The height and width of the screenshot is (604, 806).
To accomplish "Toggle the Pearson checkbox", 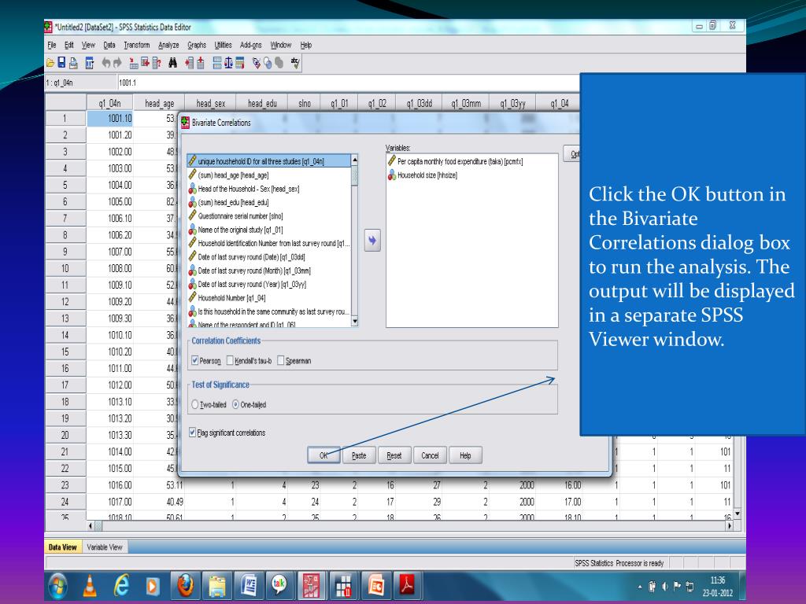I will coord(195,360).
